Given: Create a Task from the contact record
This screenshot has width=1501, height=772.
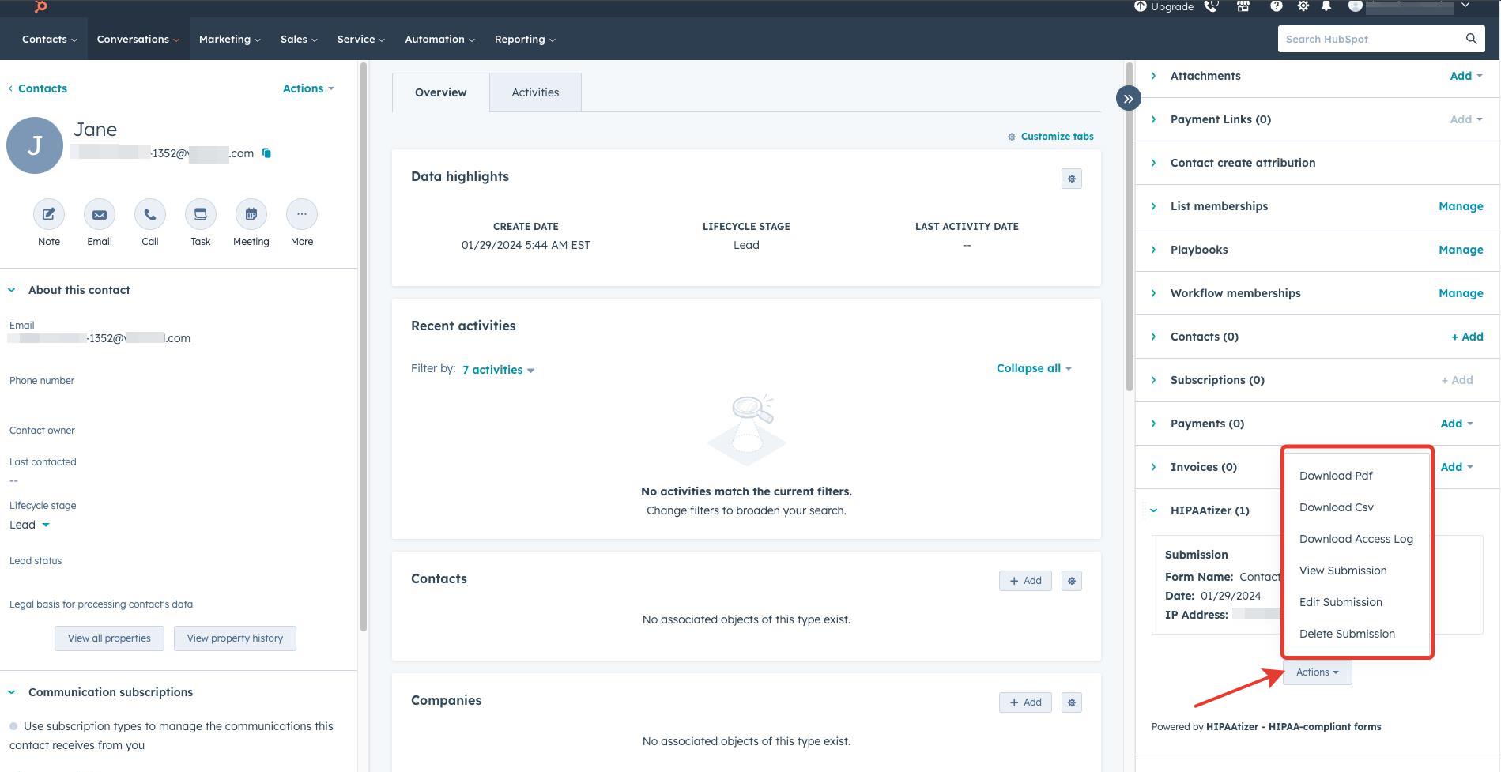Looking at the screenshot, I should [200, 214].
